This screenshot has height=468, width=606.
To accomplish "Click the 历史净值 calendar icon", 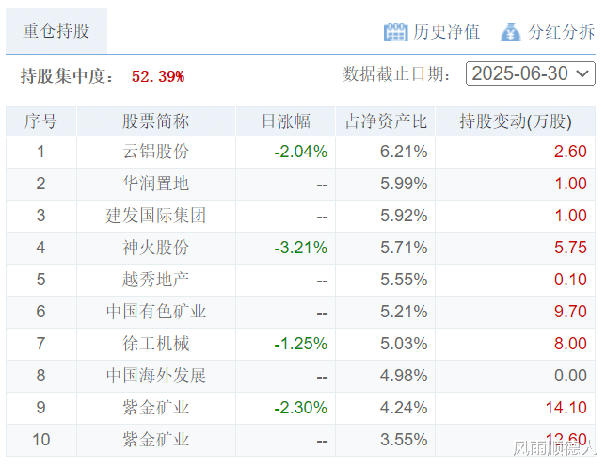I will pos(395,32).
